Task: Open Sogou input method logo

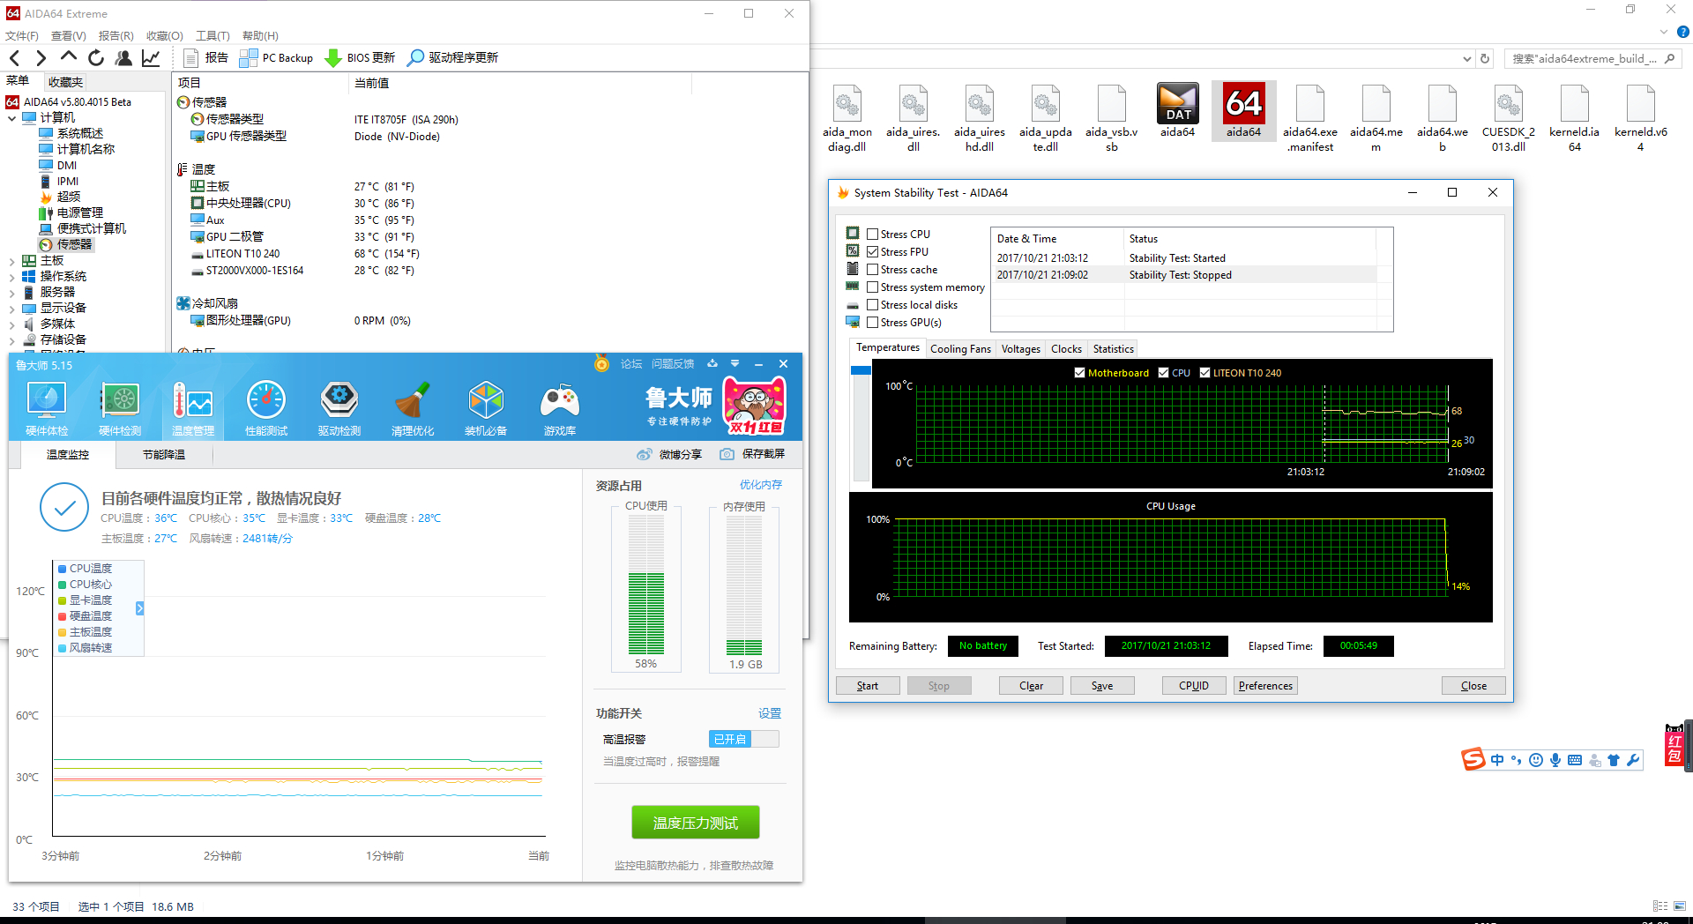Action: tap(1473, 759)
